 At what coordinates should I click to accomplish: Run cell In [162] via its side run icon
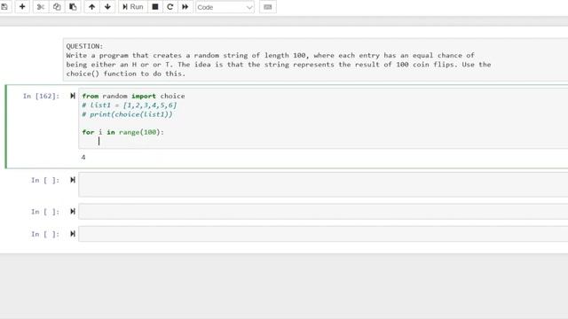73,96
